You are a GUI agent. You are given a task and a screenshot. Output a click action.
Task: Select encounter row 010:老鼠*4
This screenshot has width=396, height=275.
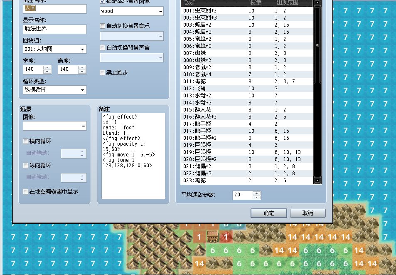247,74
